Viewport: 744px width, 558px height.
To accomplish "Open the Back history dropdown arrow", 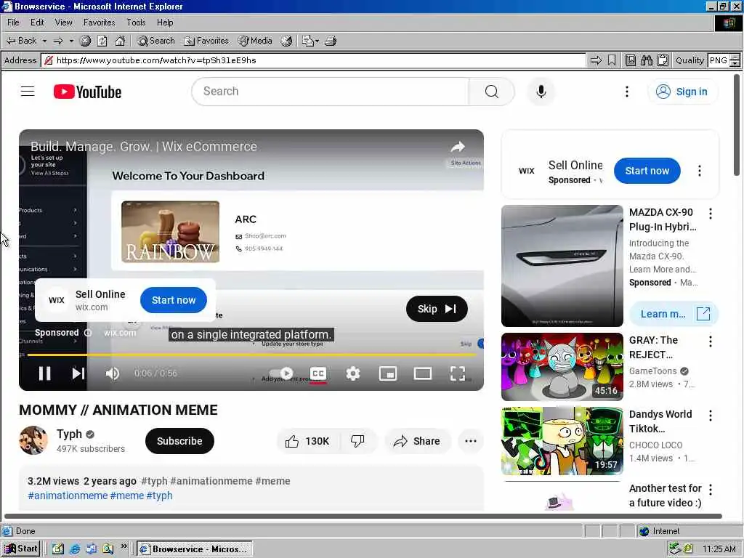I will tap(44, 41).
